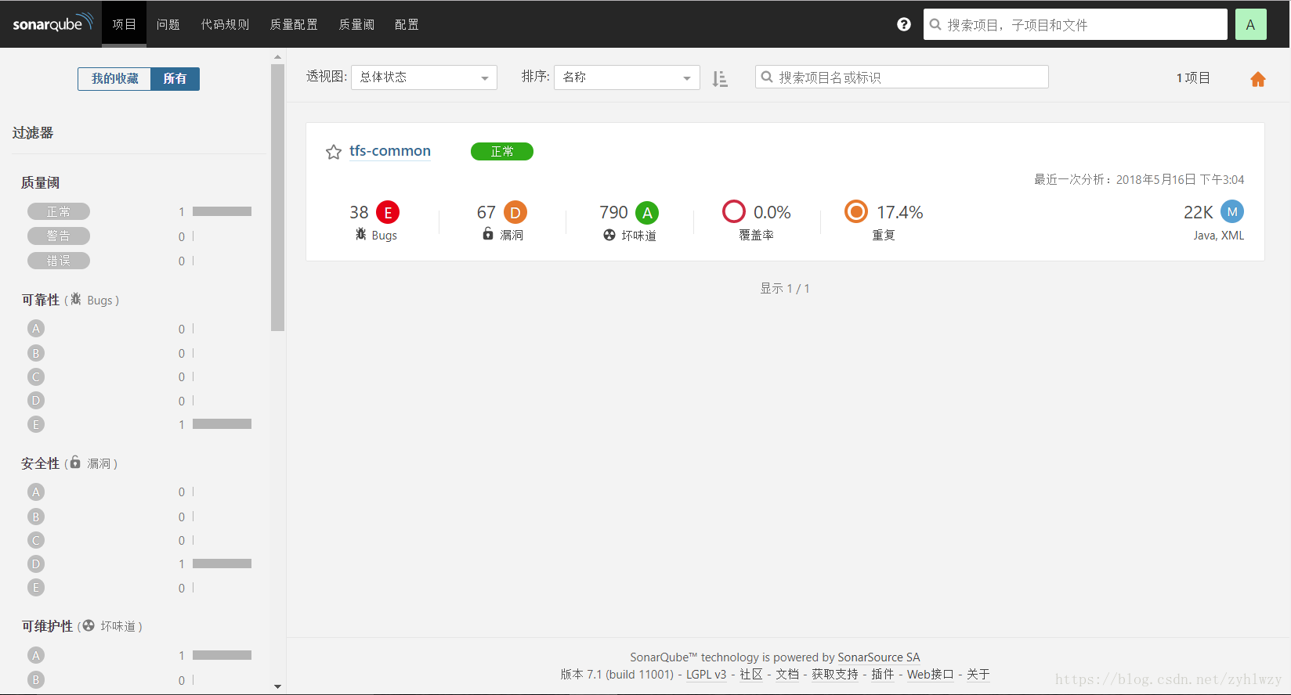
Task: Click the 17.4% duplication ring indicator
Action: (856, 211)
